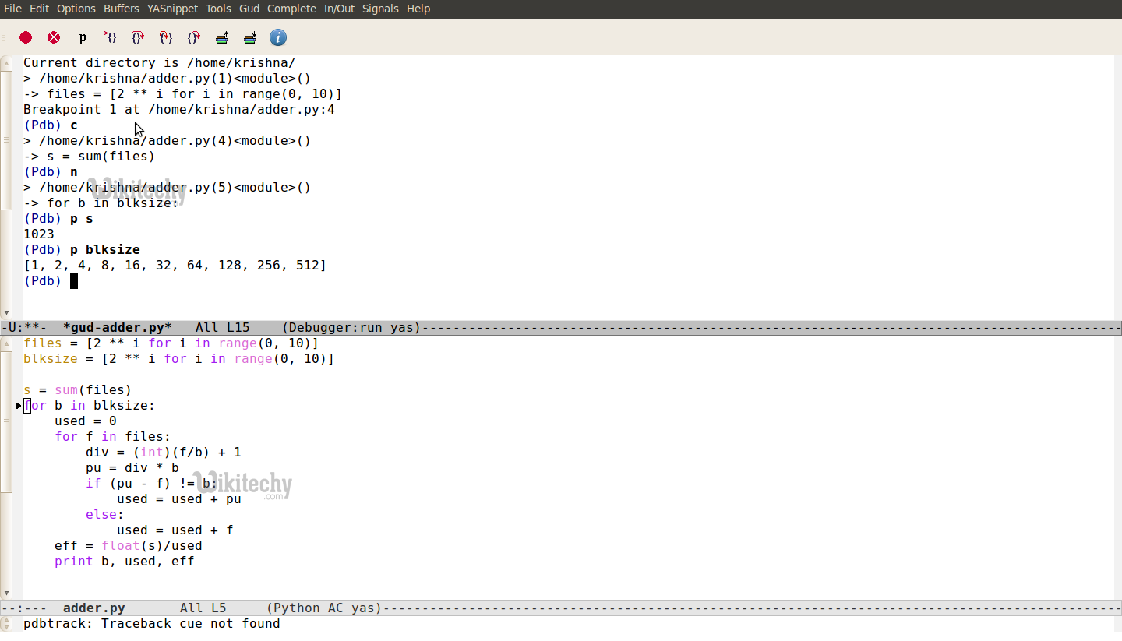This screenshot has width=1122, height=641.
Task: Place cursor at the (Pdb) prompt input
Action: tap(75, 280)
